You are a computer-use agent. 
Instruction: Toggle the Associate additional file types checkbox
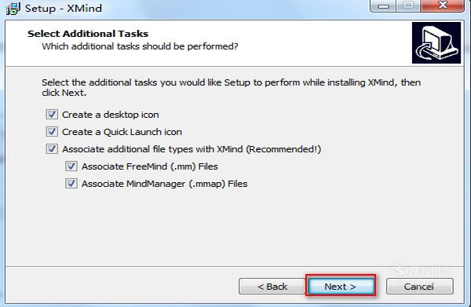(x=52, y=149)
